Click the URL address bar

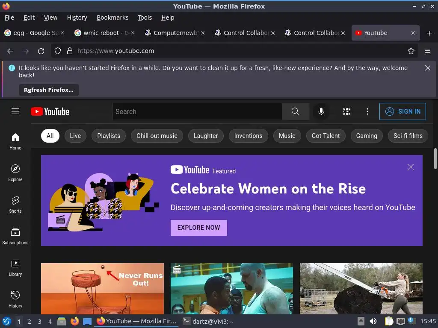click(x=235, y=51)
